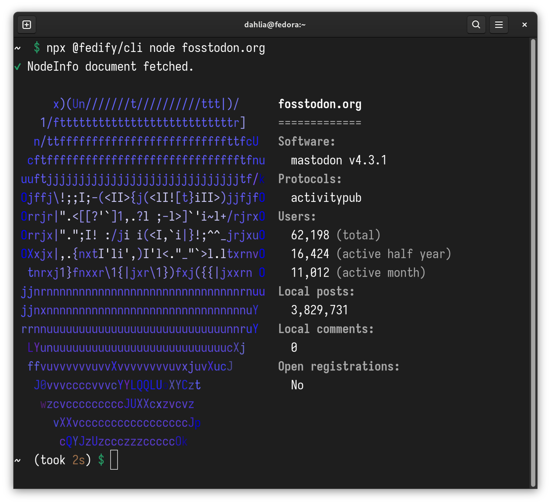Click the green checkmark before NodeInfo

click(x=18, y=67)
